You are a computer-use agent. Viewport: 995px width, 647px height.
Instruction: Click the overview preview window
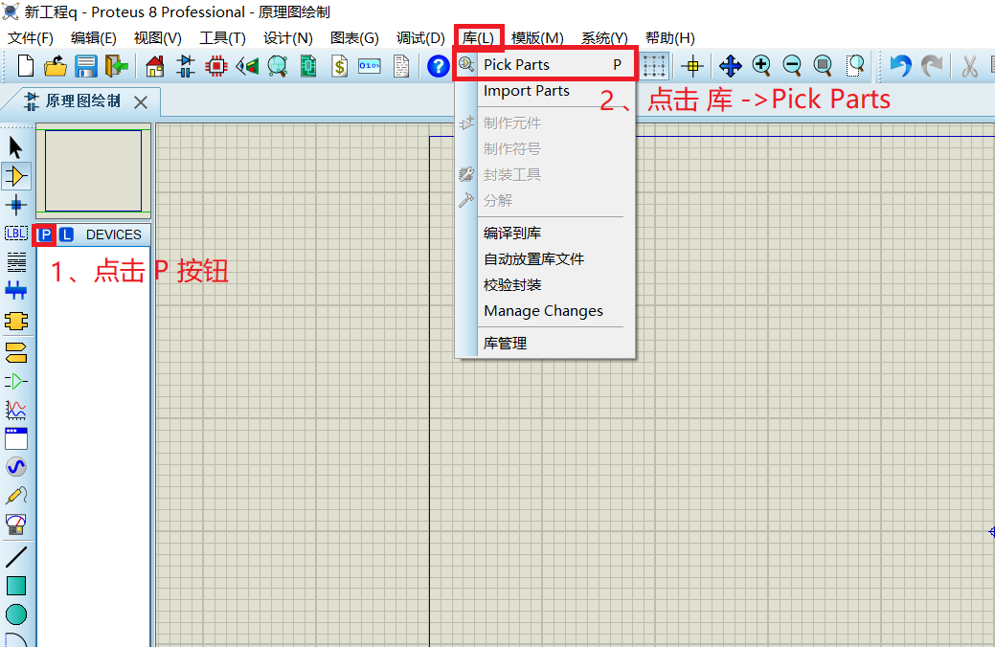tap(93, 170)
